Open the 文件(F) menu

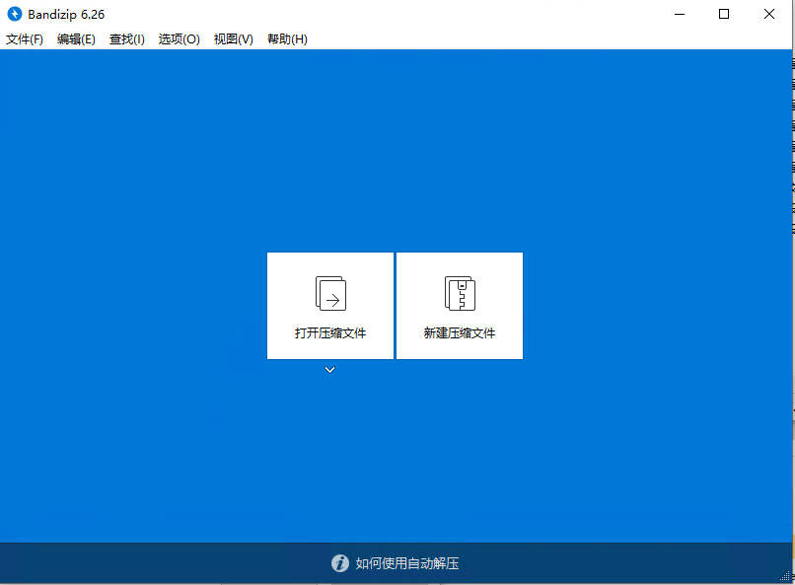pos(25,39)
